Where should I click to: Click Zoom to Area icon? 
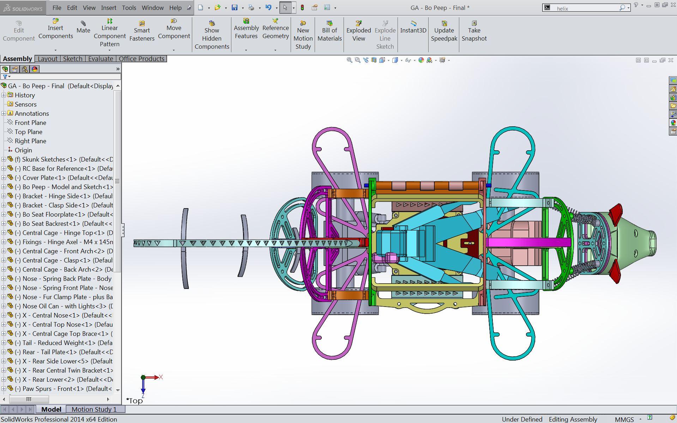click(357, 60)
